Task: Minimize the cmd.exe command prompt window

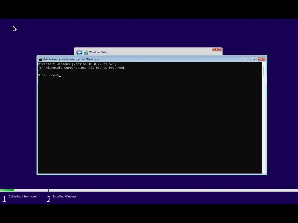Action: 245,59
